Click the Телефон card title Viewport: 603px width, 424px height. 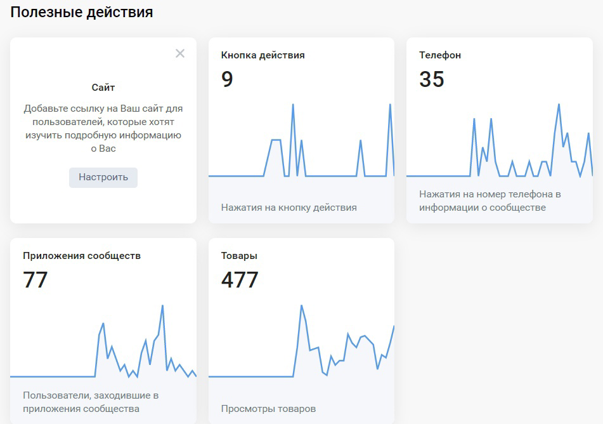pyautogui.click(x=440, y=55)
